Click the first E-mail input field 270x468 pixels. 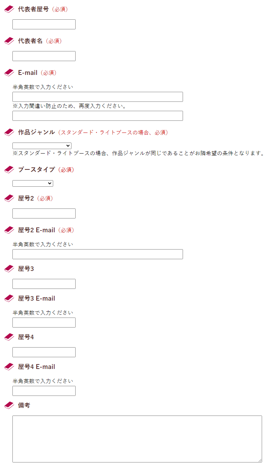coord(97,97)
